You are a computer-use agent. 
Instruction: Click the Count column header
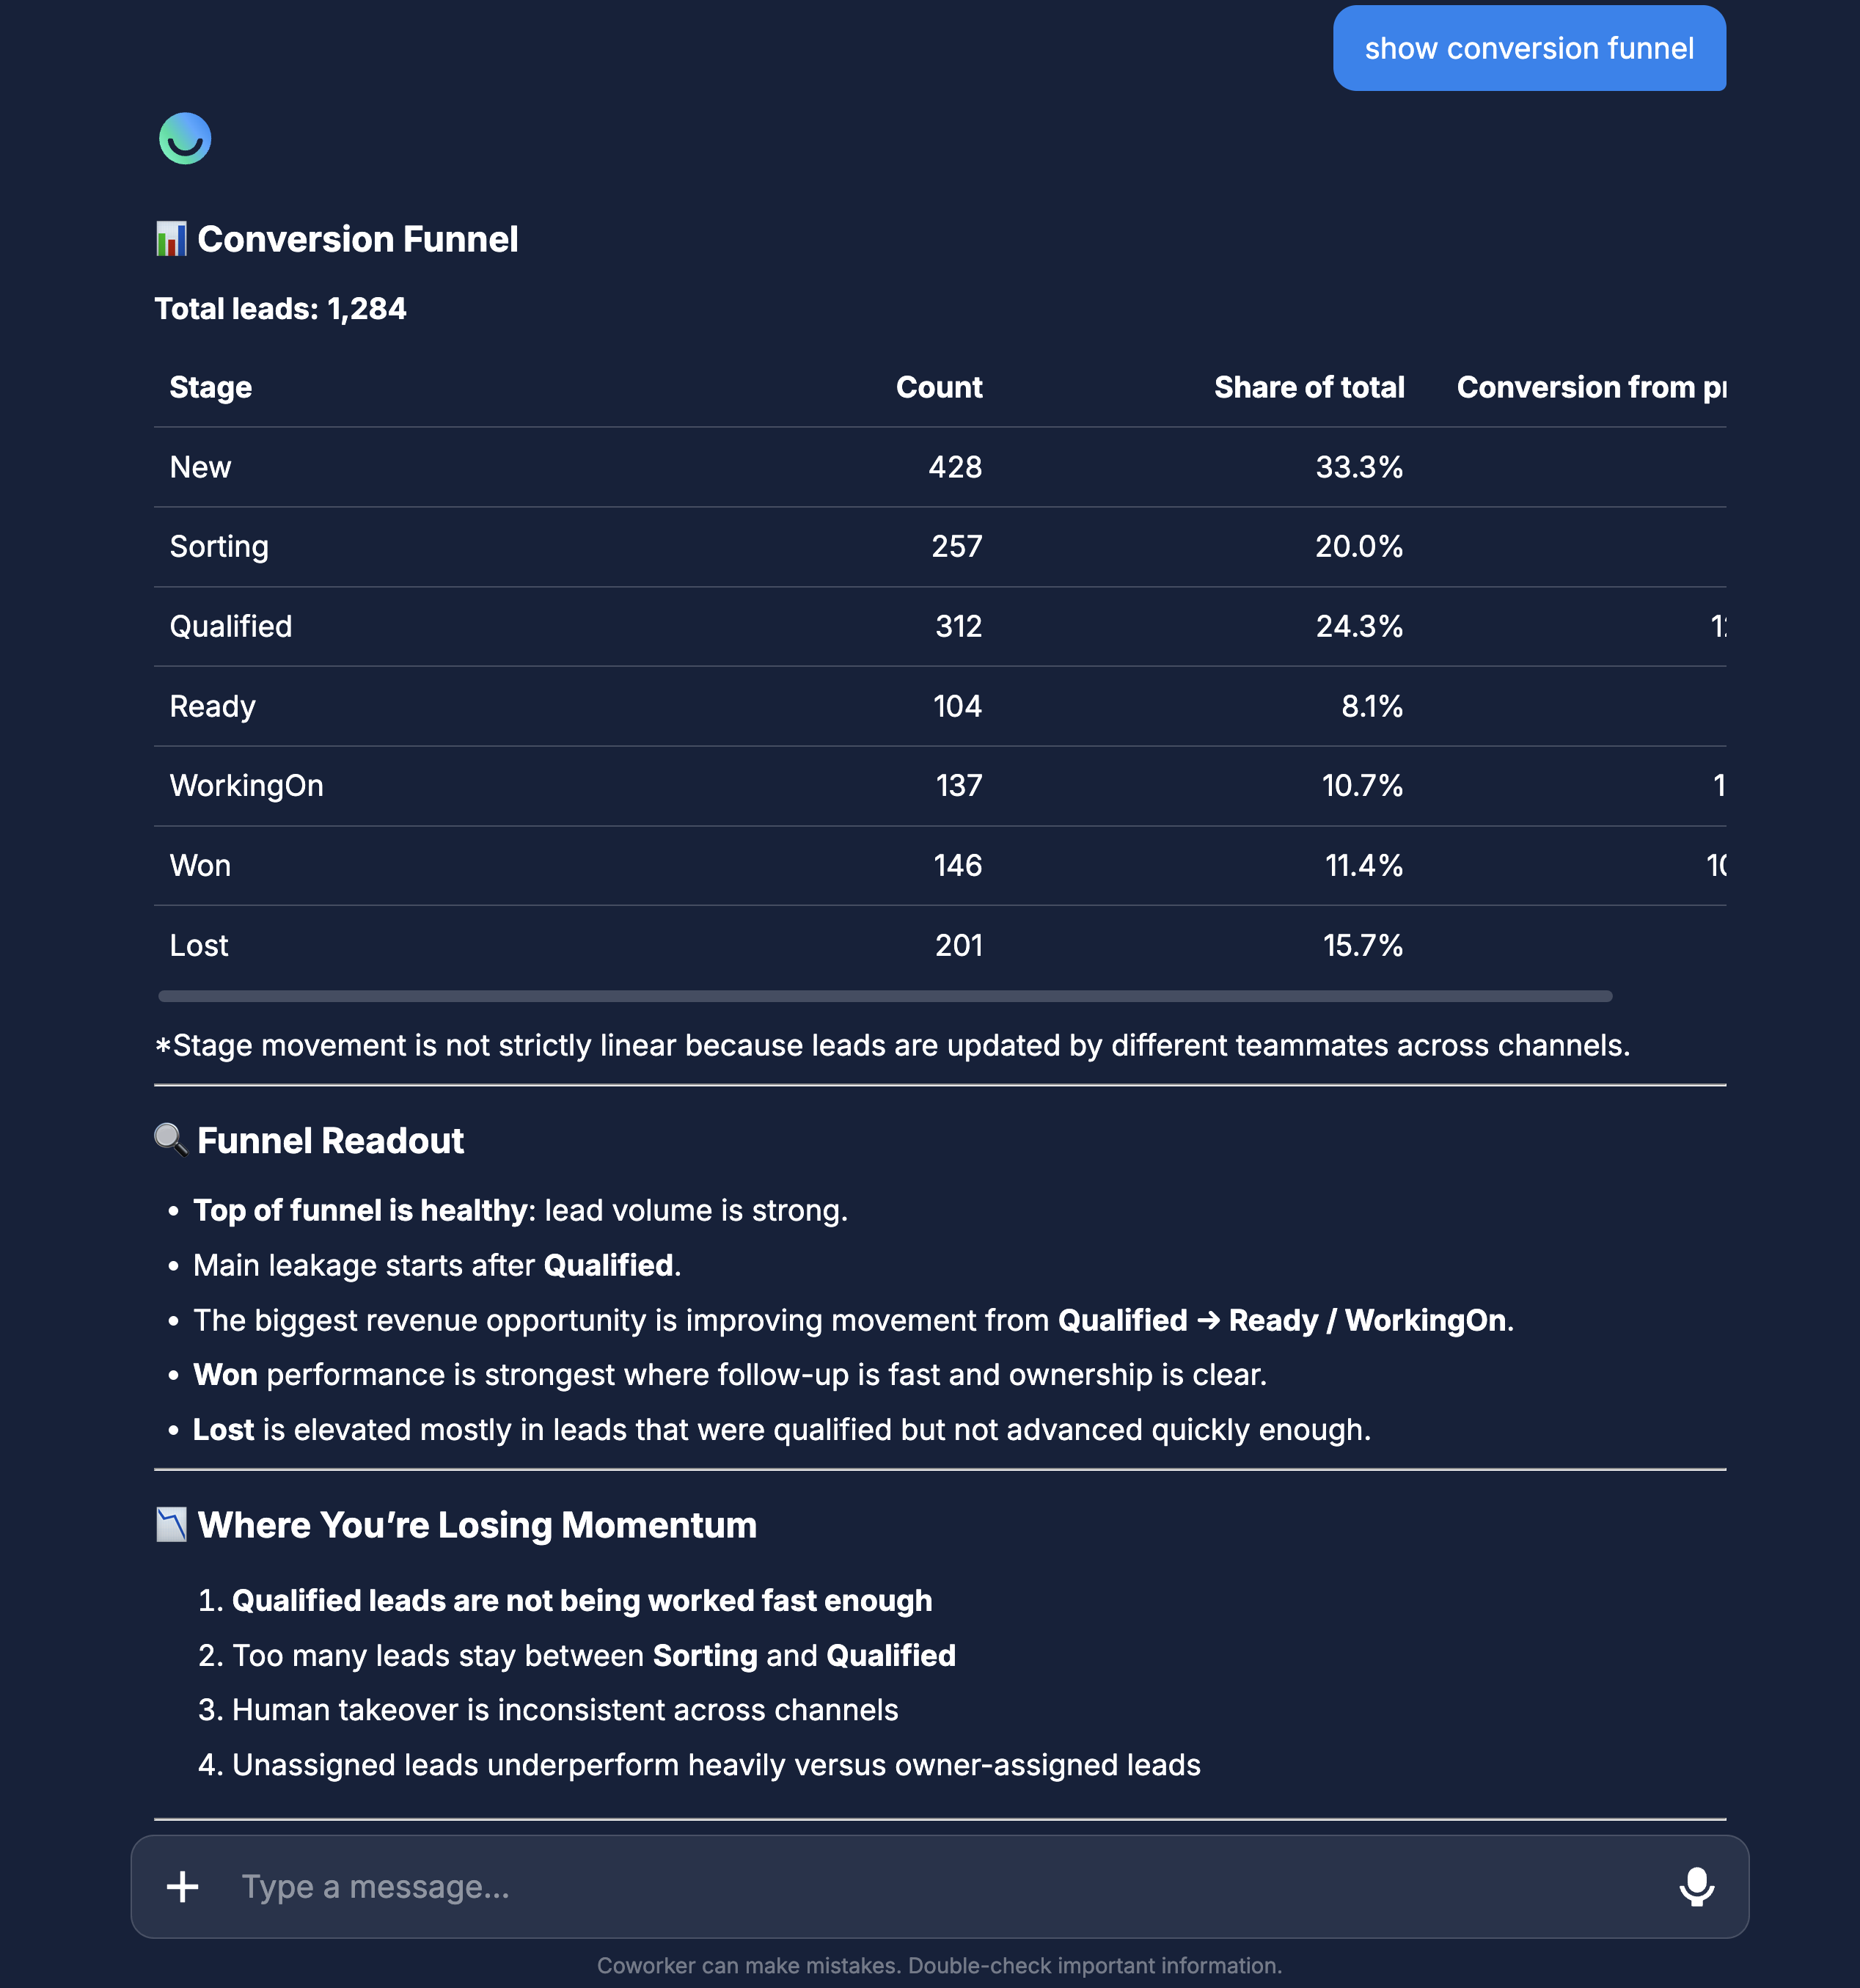[939, 387]
